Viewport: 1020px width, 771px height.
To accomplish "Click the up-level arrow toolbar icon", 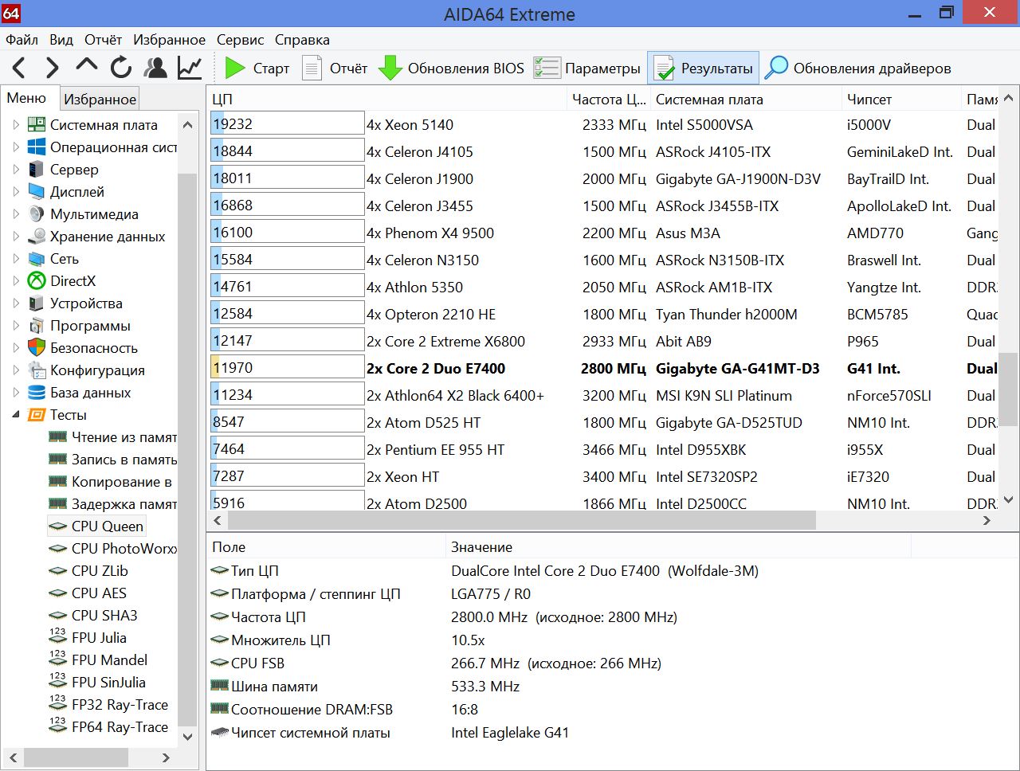I will point(86,65).
